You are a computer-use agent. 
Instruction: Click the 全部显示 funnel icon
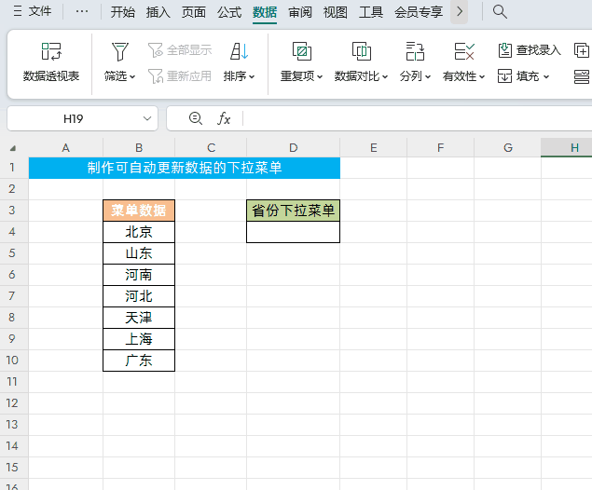click(x=156, y=49)
